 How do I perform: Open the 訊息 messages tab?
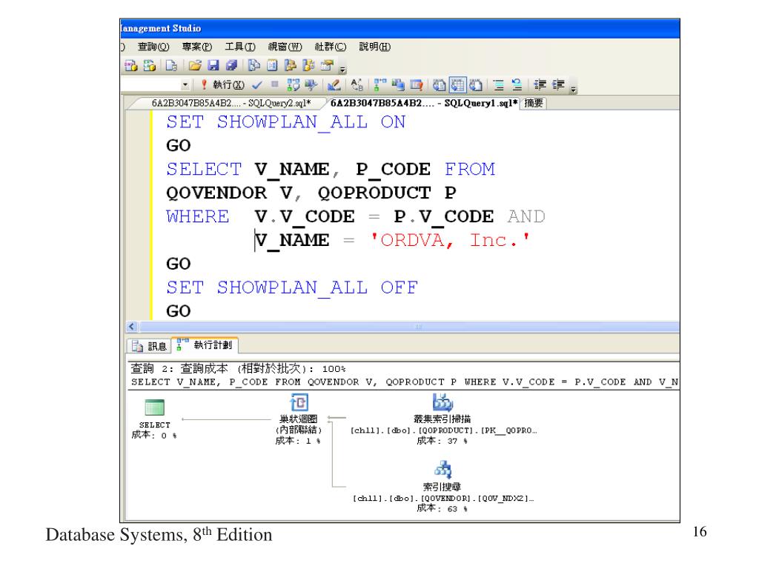tap(150, 346)
